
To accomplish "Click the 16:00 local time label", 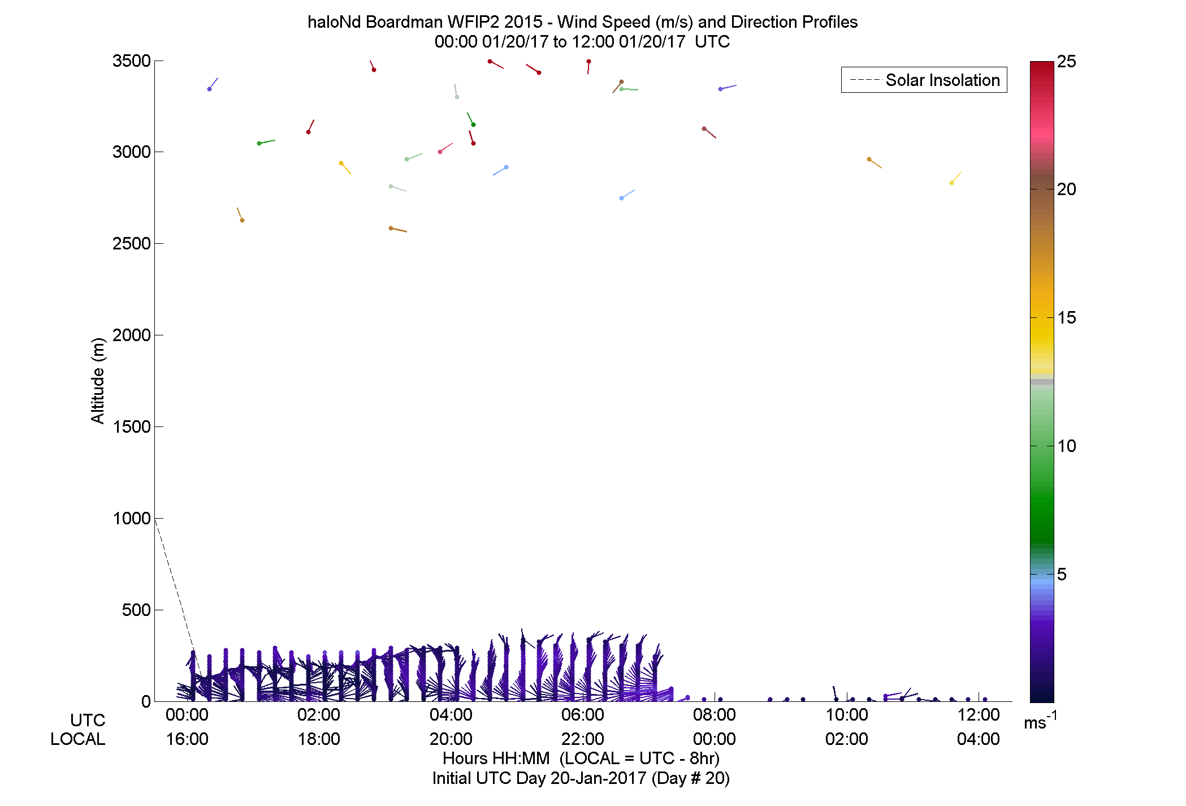I will pyautogui.click(x=187, y=739).
